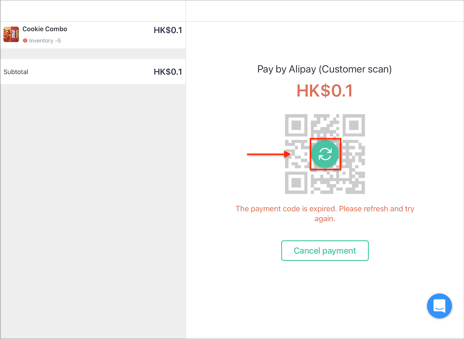This screenshot has width=464, height=339.
Task: Click the Inventory -5 warning text
Action: tap(45, 41)
